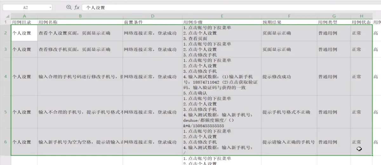Click header cell 预期结果
The image size is (381, 165).
click(x=289, y=22)
